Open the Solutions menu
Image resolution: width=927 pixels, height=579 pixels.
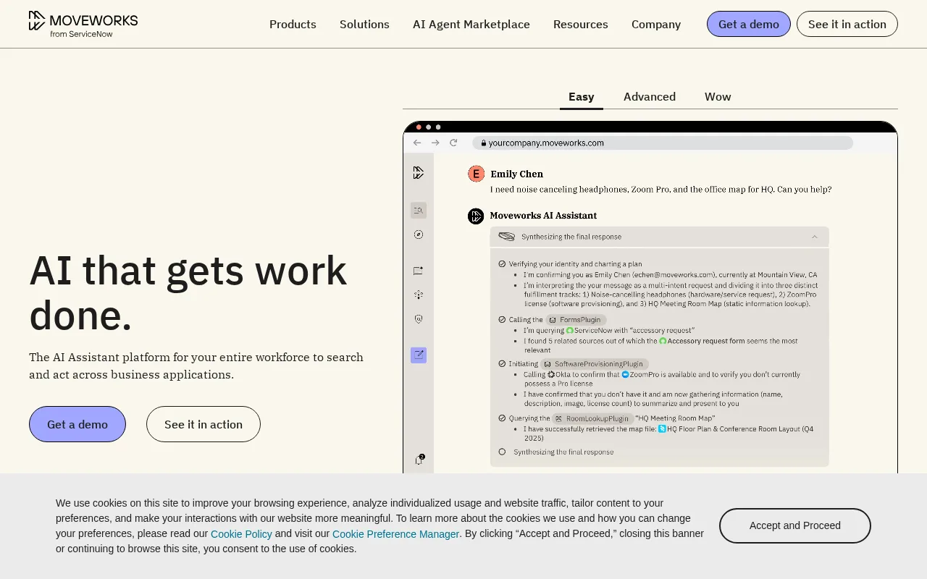pos(364,24)
